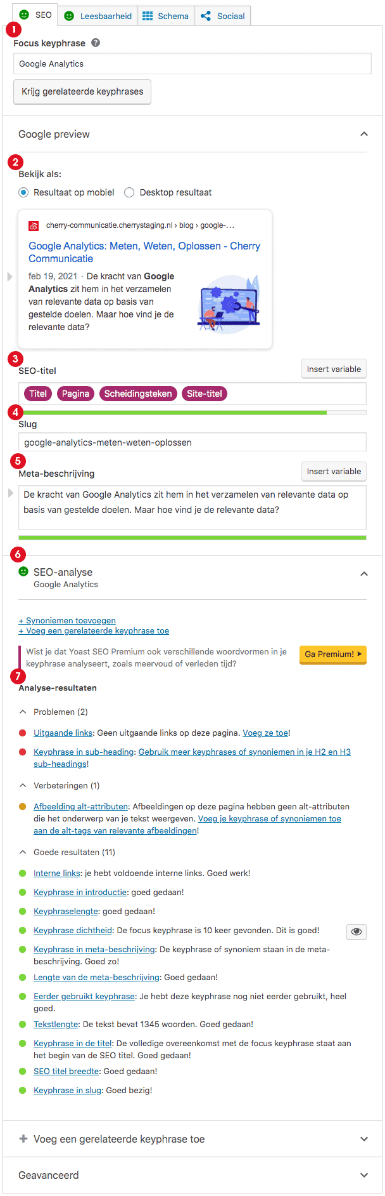Viewport: 385px width, 1196px height.
Task: Click the small arrow left of Meta-beschrijving field
Action: pyautogui.click(x=10, y=493)
